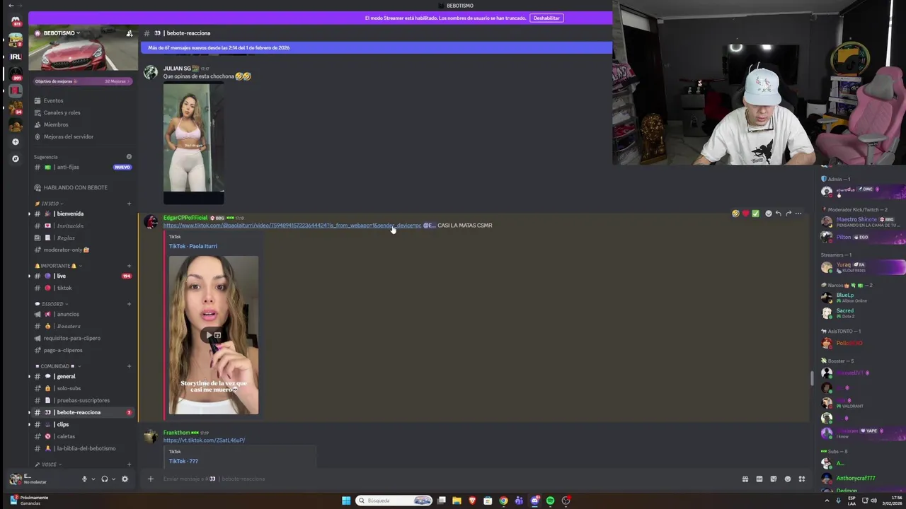Screen dimensions: 906x509
Task: Click Deshabilitar streamer mode button
Action: tap(546, 18)
